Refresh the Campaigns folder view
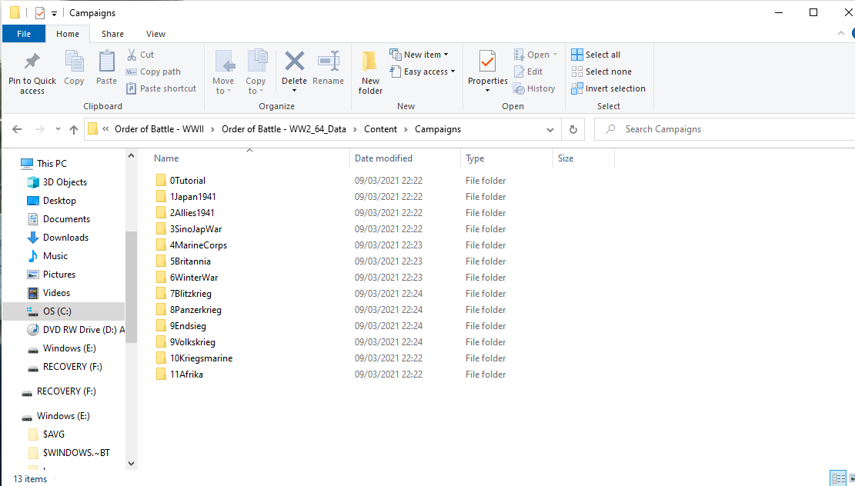 click(x=573, y=129)
